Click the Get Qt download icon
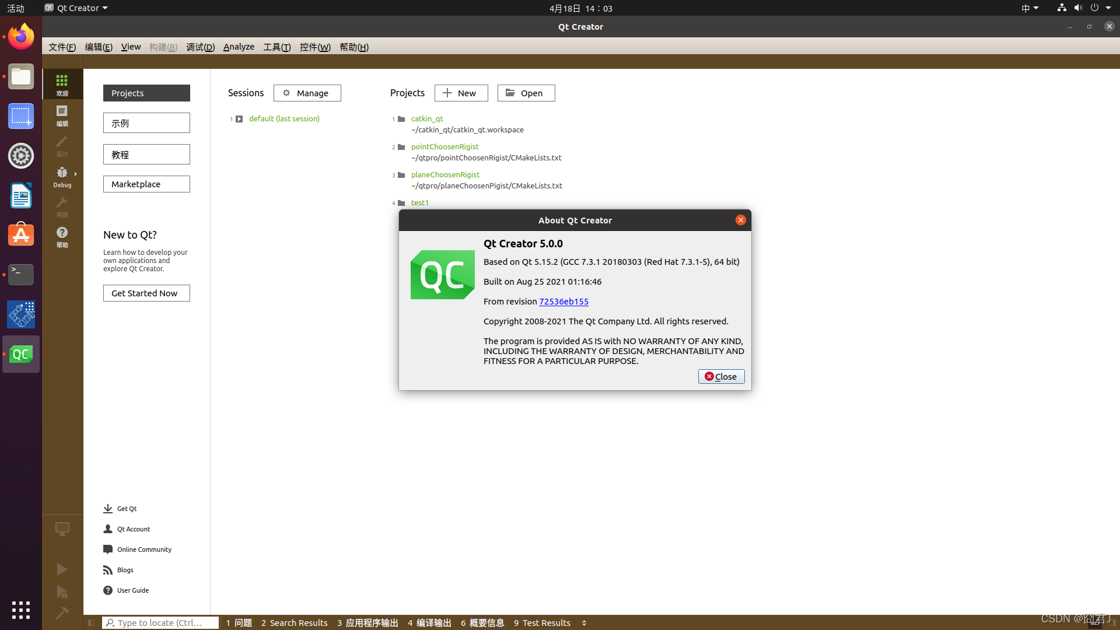This screenshot has height=630, width=1120. pos(108,509)
